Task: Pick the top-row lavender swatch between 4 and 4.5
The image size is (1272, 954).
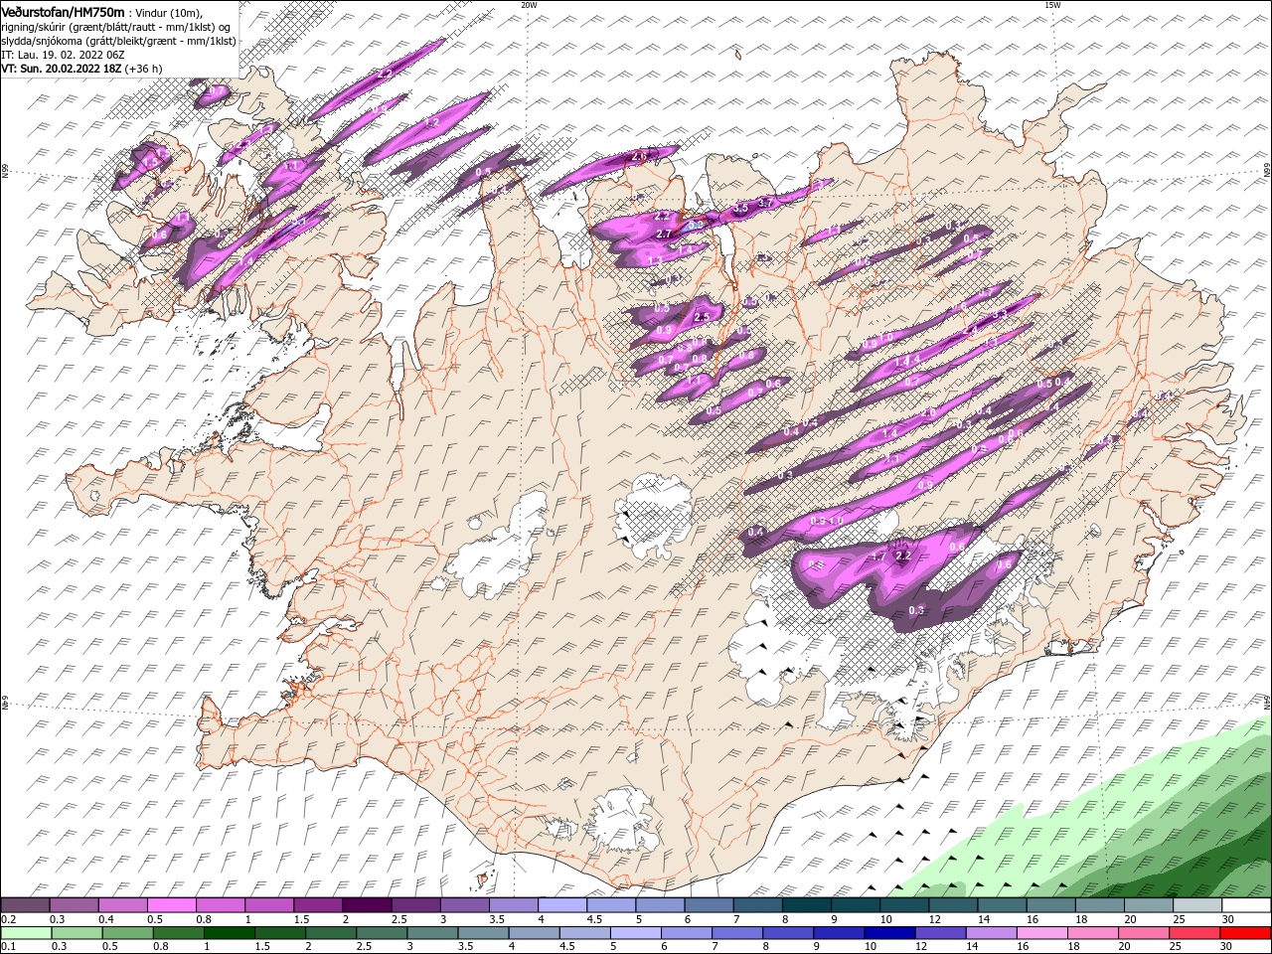Action: pyautogui.click(x=562, y=905)
